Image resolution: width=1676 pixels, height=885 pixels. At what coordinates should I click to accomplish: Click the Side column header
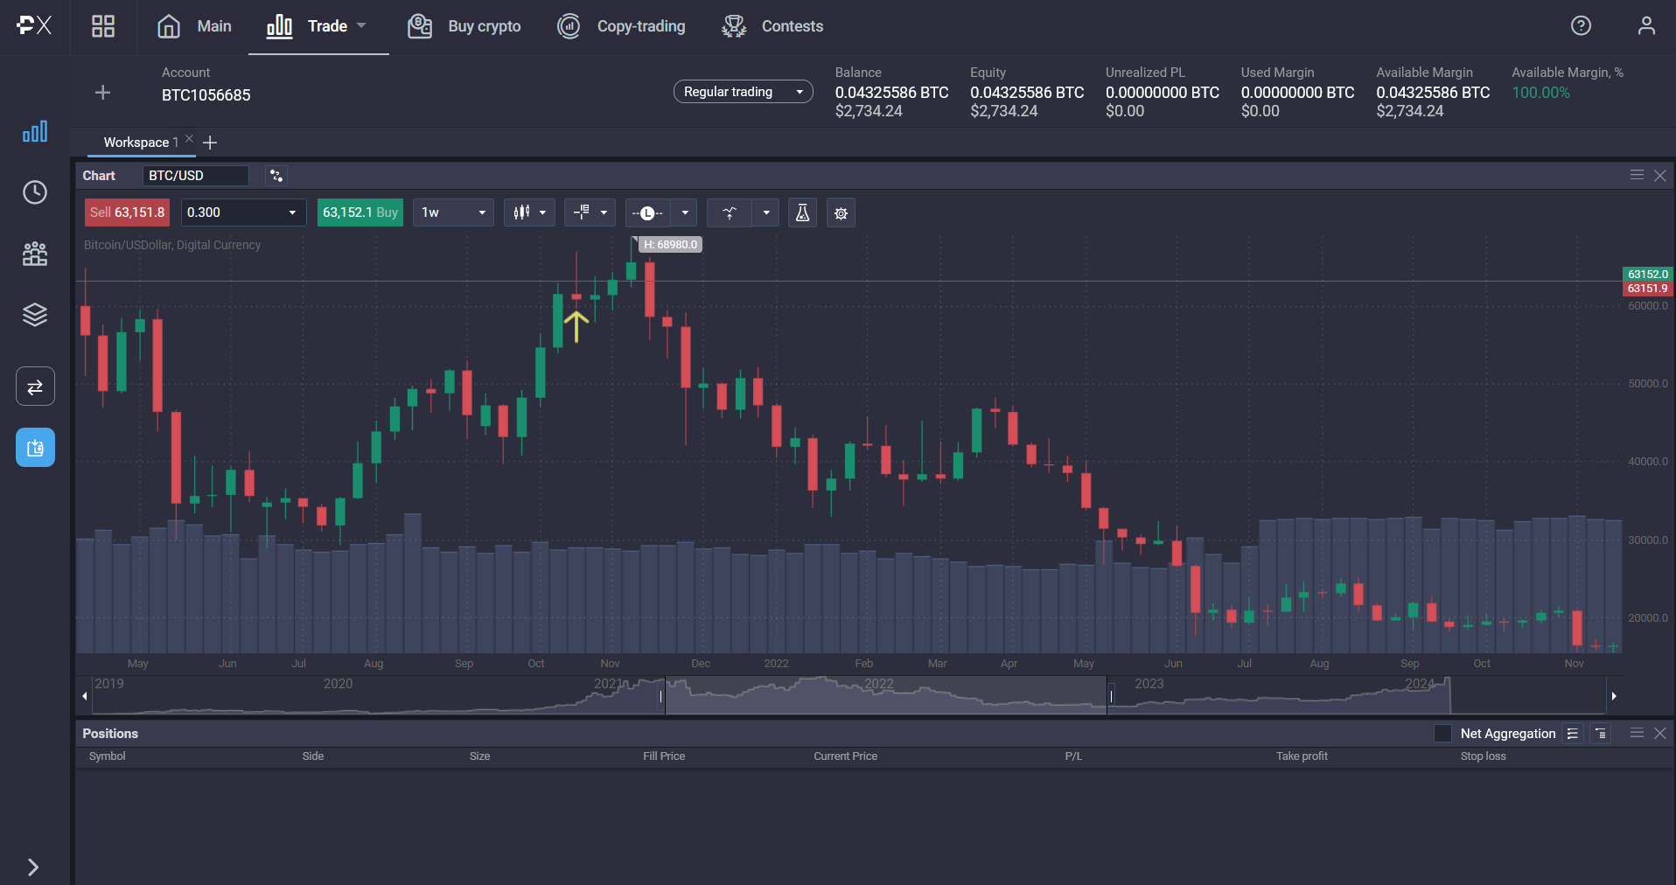313,756
